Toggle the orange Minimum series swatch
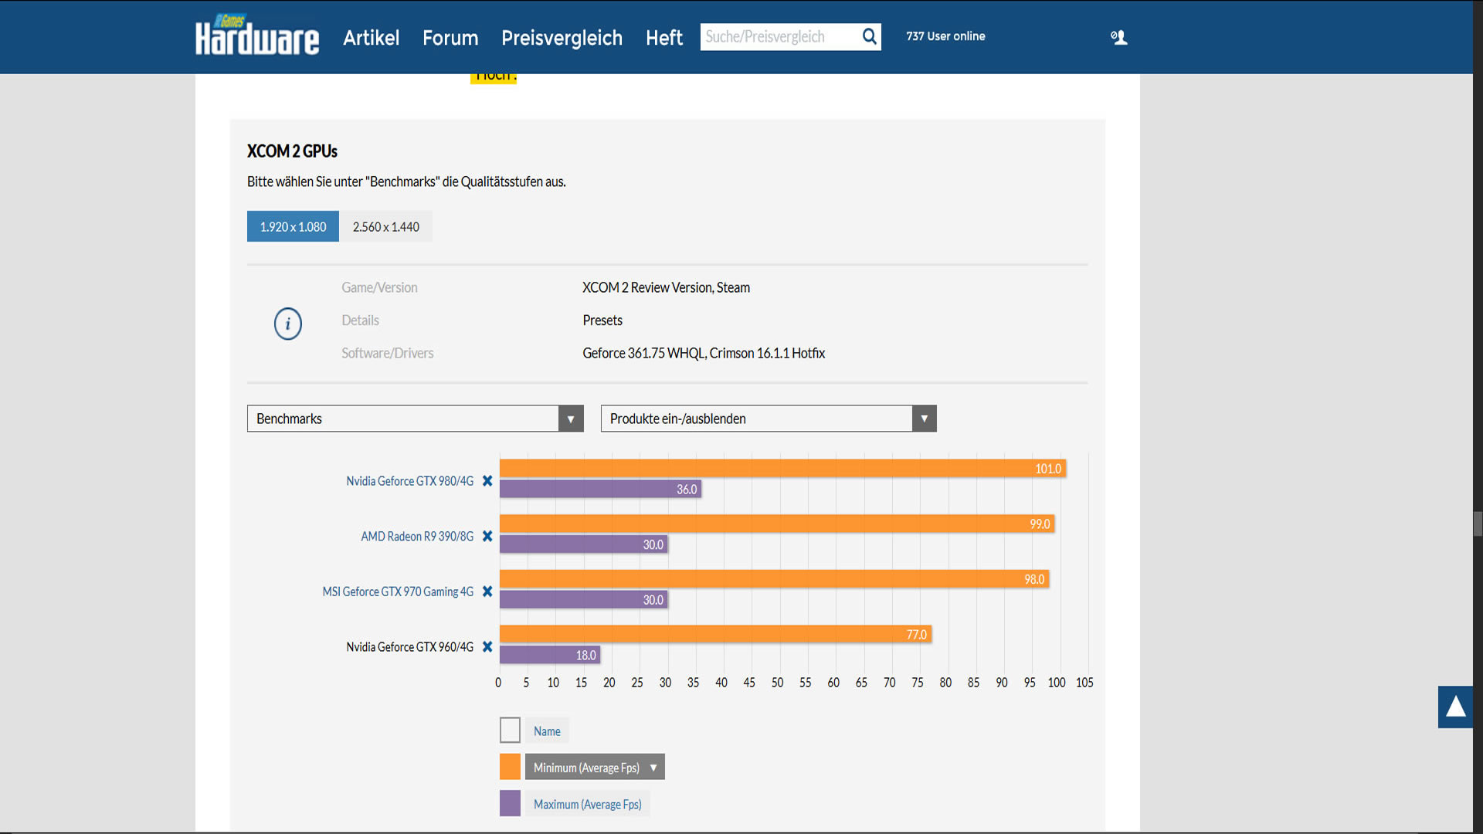The width and height of the screenshot is (1483, 834). pos(510,767)
